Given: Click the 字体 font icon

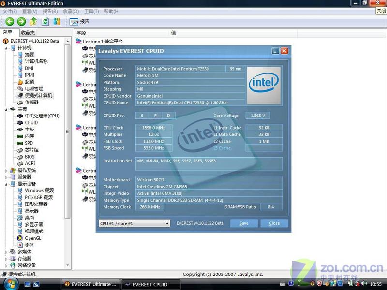Looking at the screenshot, I should 20,245.
